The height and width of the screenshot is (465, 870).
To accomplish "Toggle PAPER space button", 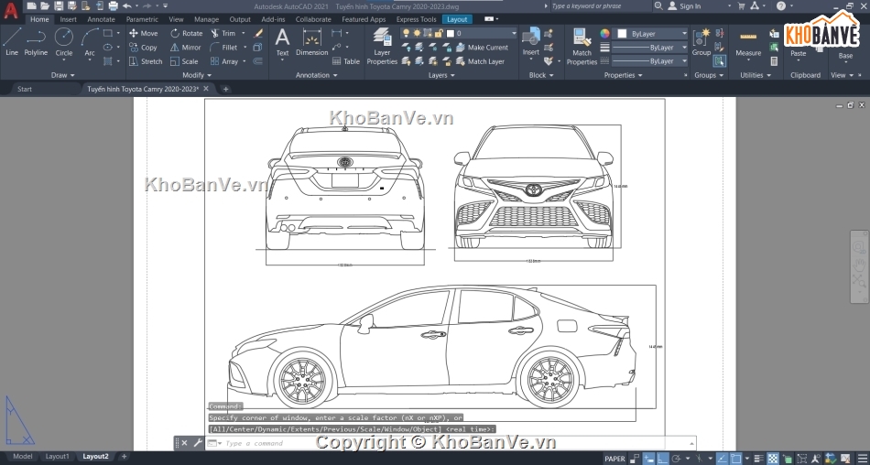I will pos(614,459).
